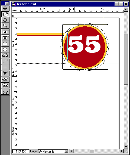The width and height of the screenshot is (130, 155).
Task: Select the Rotation tool
Action: click(5, 20)
